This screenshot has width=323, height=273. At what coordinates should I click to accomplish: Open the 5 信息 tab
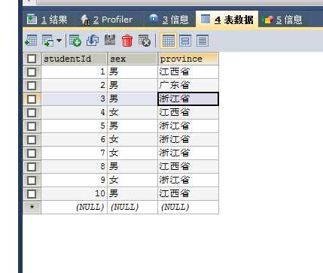(282, 20)
